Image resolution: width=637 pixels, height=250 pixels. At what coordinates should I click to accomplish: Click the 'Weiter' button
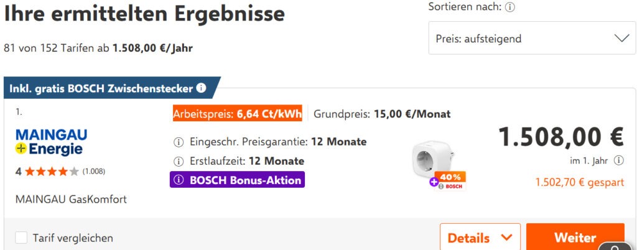575,238
